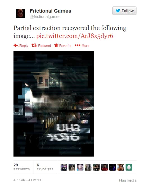Click the Flag media link
The width and height of the screenshot is (150, 190).
[128, 180]
